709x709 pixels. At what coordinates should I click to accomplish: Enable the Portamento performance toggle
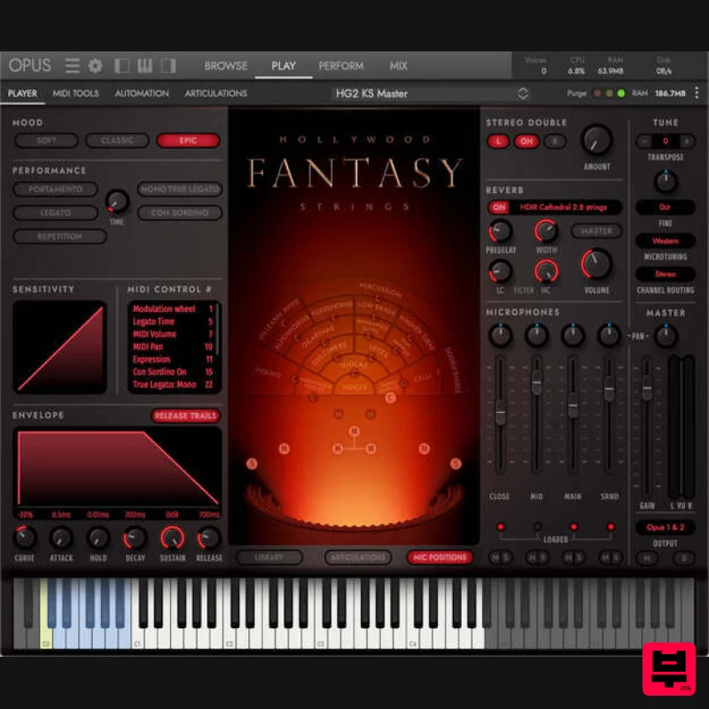[x=55, y=189]
